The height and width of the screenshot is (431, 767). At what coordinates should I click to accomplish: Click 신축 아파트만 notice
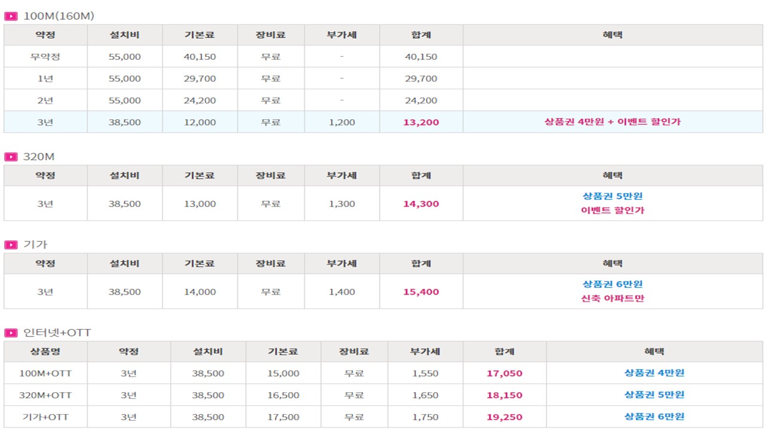pos(612,298)
